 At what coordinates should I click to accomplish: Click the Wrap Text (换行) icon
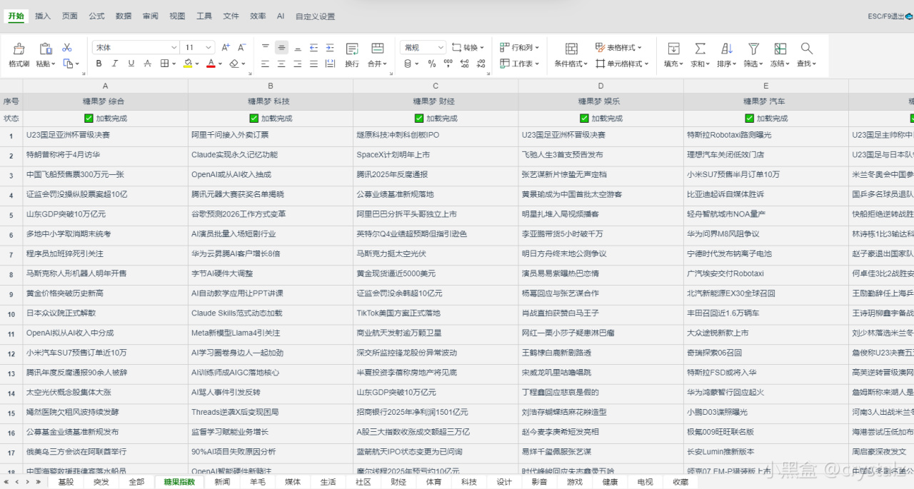pos(352,49)
